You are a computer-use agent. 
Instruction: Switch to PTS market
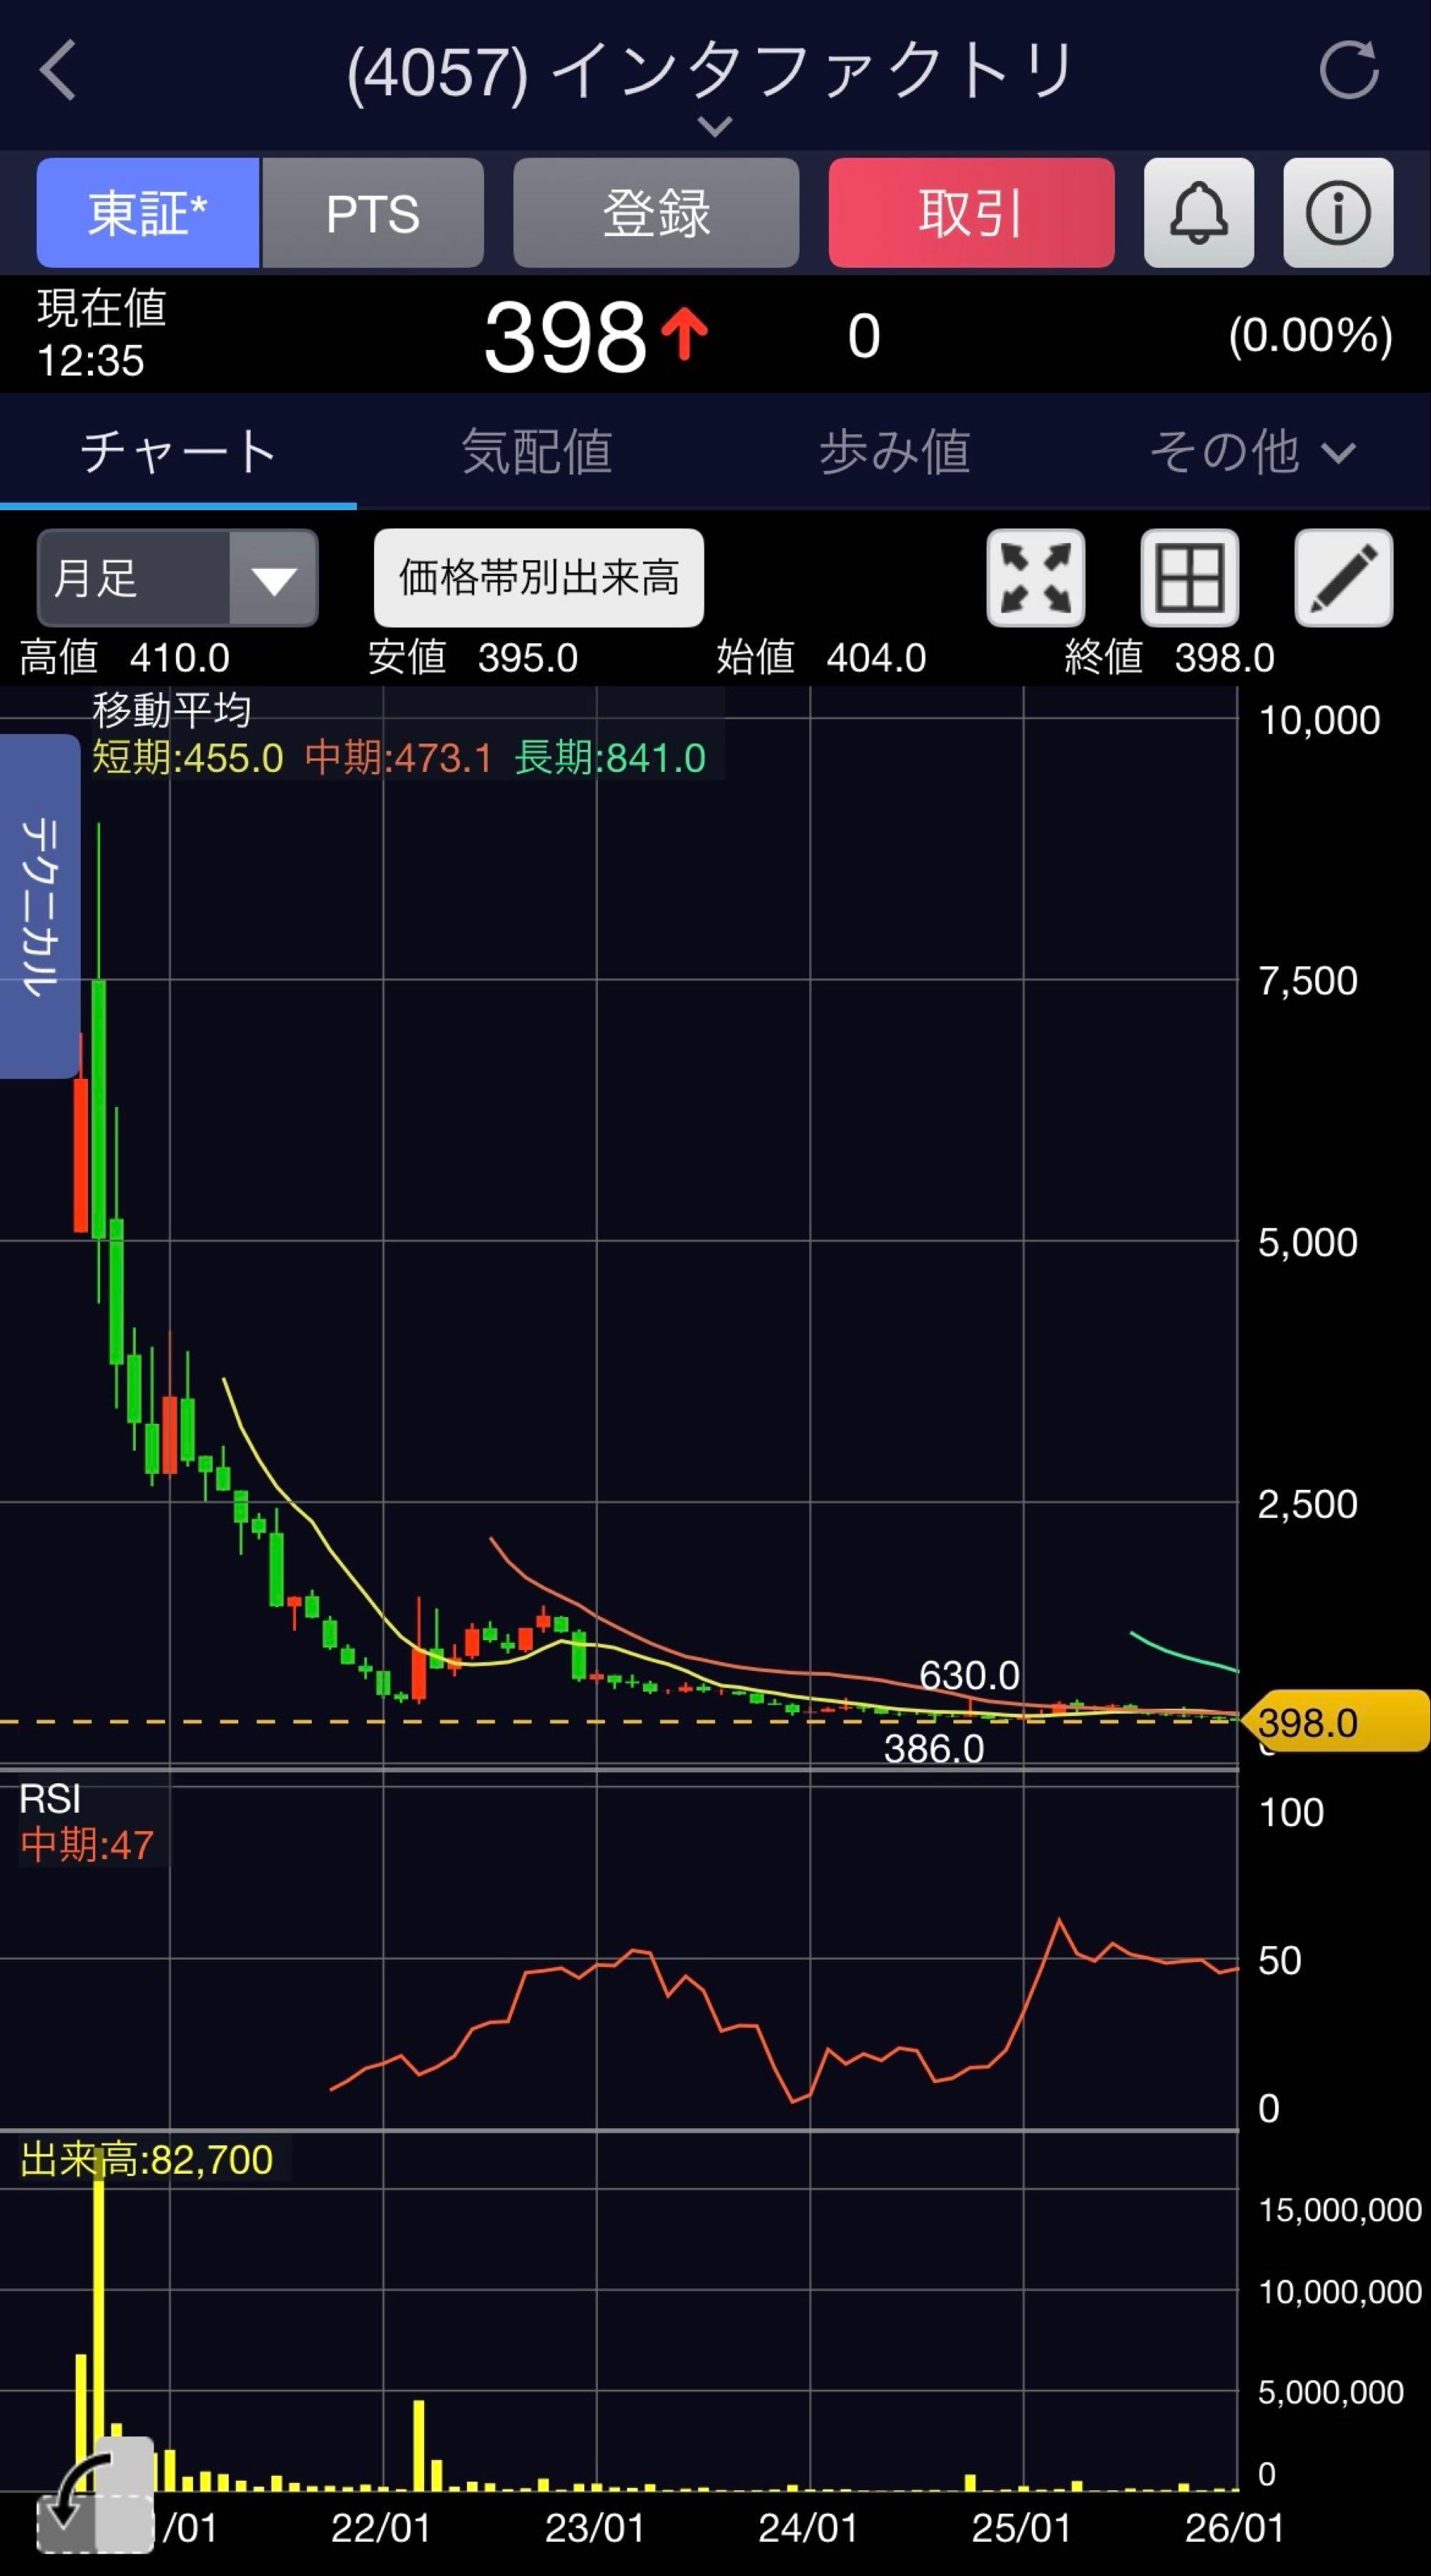[373, 212]
